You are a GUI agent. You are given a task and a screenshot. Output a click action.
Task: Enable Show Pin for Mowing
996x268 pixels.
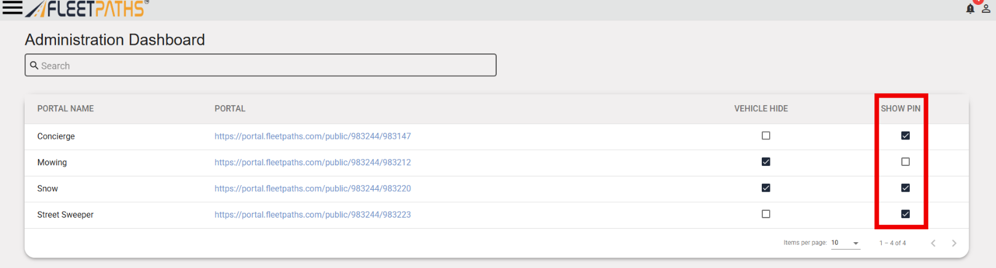coord(905,162)
